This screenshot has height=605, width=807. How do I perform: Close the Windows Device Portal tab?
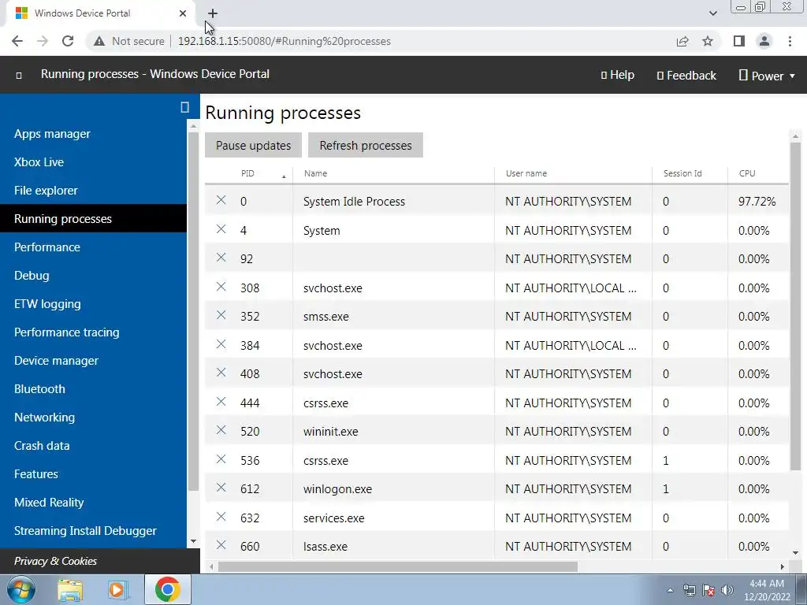[183, 13]
